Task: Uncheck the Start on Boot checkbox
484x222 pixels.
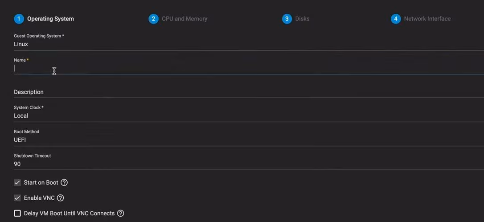Action: click(x=17, y=182)
